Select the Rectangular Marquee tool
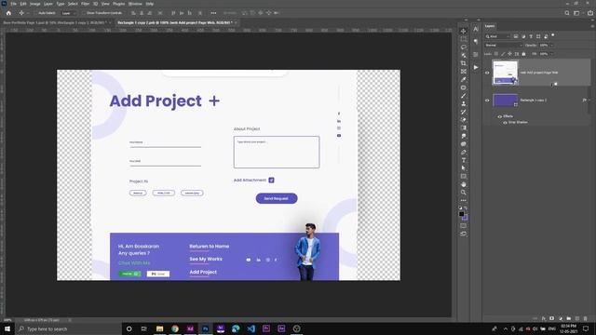Viewport: 596px width, 335px height. pyautogui.click(x=463, y=39)
